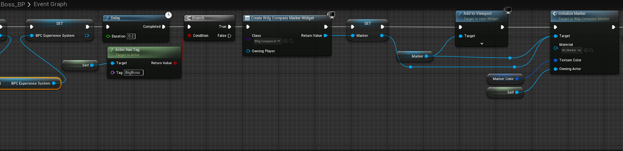This screenshot has height=151, width=623.
Task: Click reroute knot on upper Marker wire
Action: [x=510, y=58]
